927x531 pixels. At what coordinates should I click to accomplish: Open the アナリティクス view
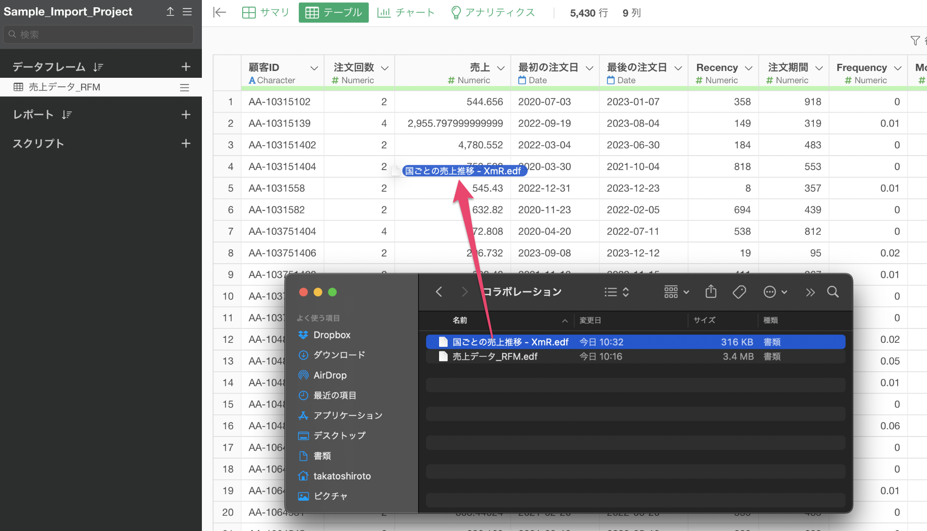(493, 13)
